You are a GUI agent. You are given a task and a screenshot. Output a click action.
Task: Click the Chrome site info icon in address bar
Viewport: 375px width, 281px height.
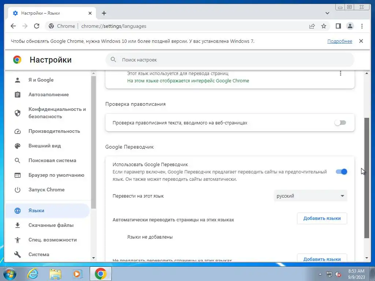point(51,26)
